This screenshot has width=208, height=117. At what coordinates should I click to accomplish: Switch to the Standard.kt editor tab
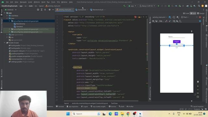[82, 10]
